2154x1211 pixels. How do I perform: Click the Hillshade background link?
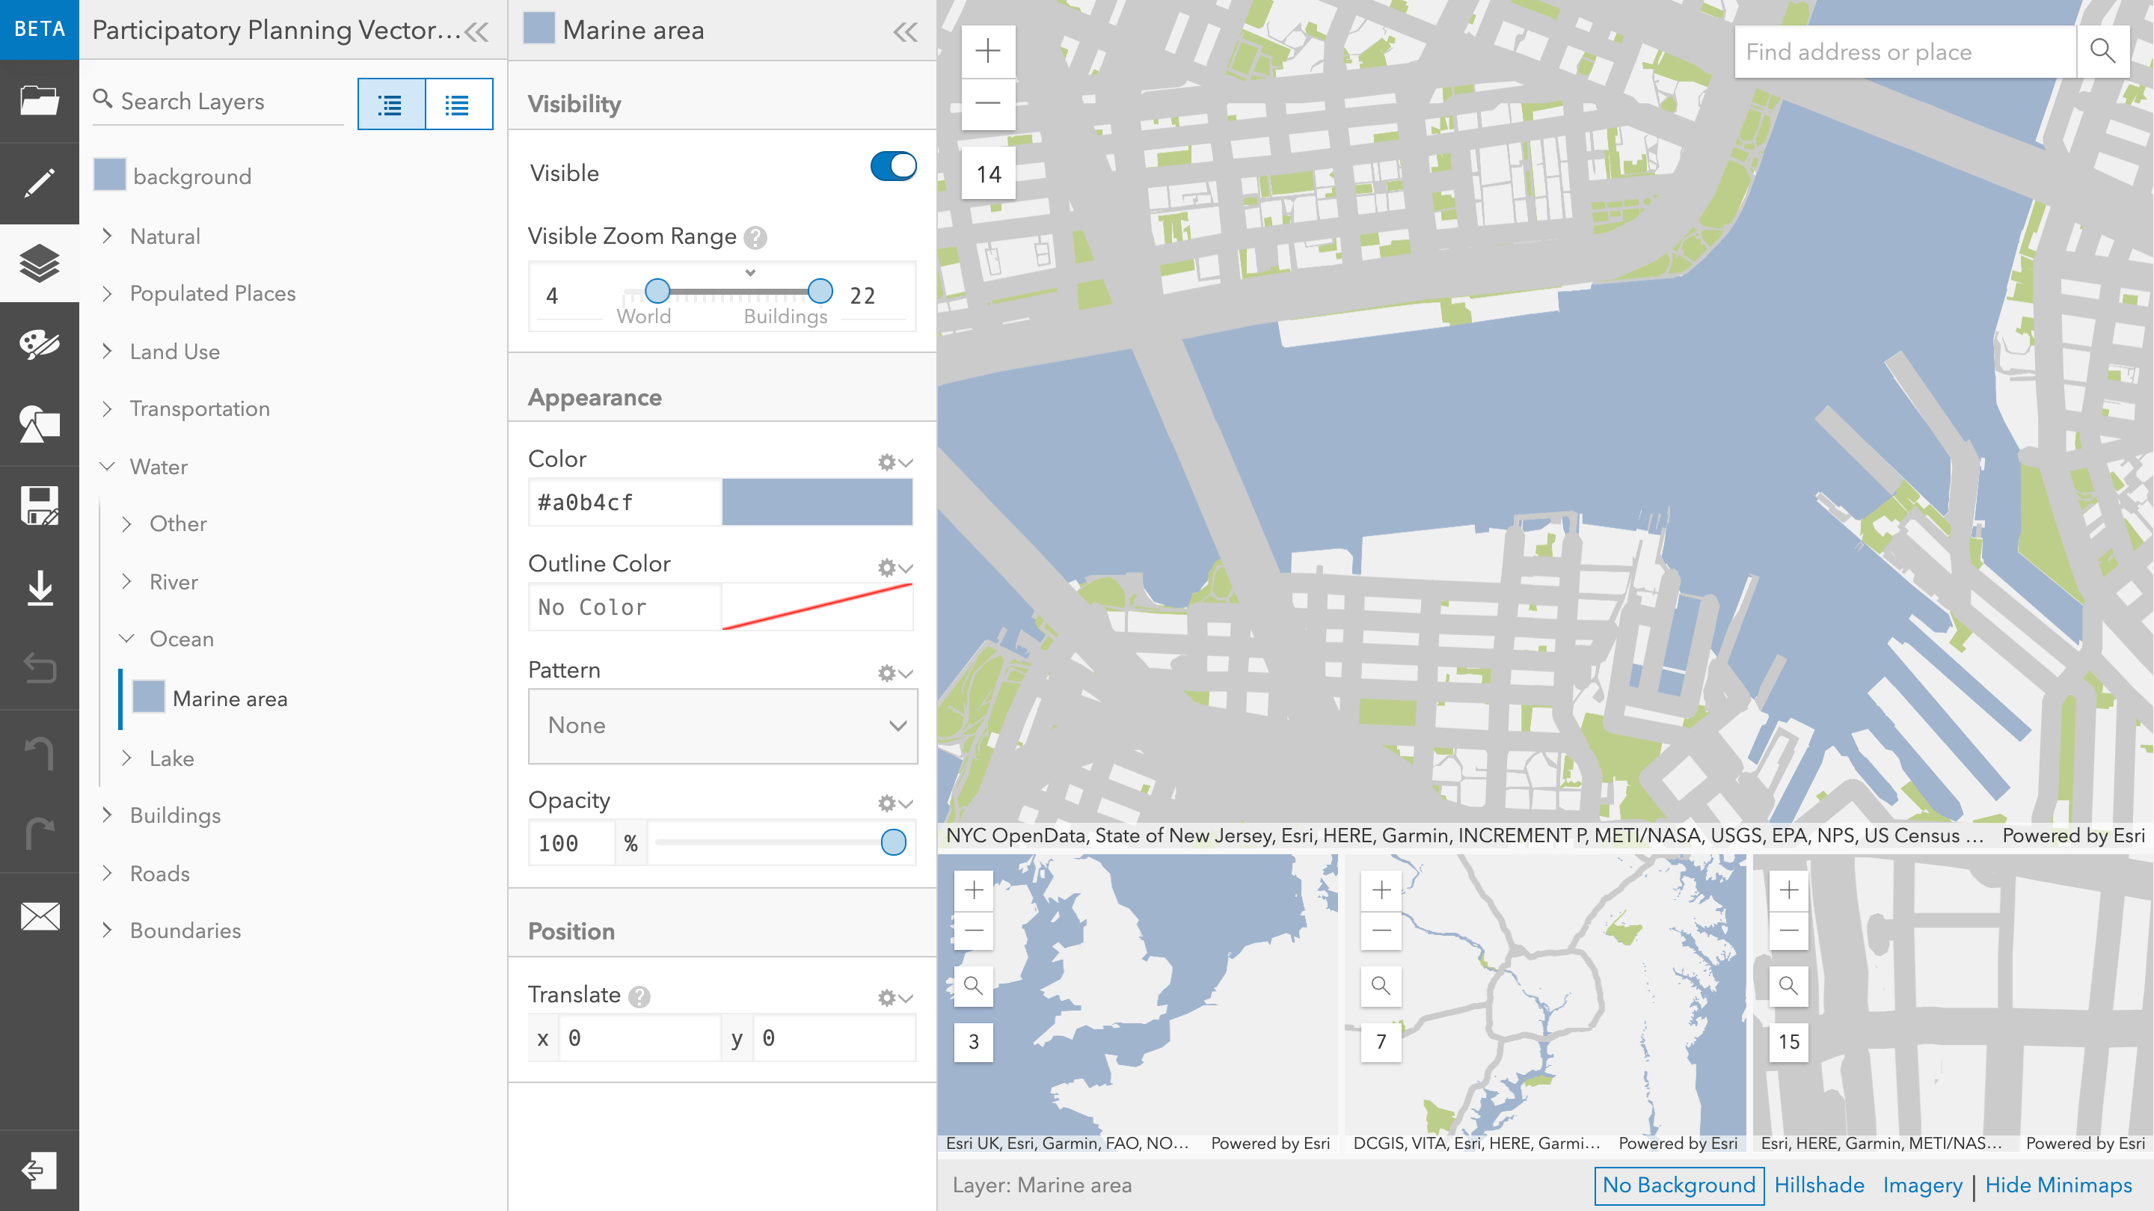(1819, 1185)
